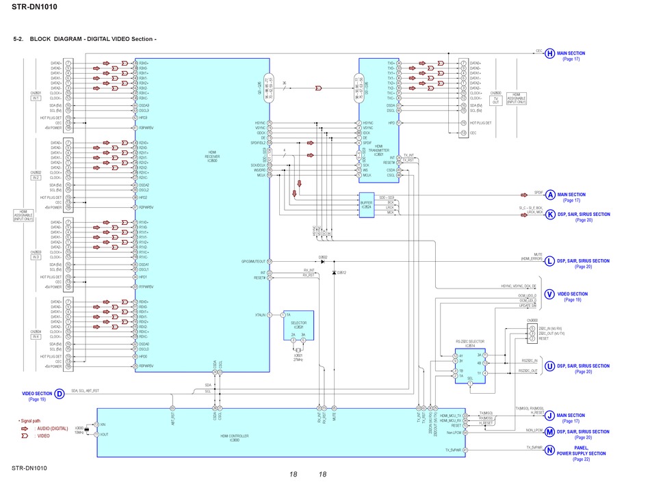Click the VIDEO legend arrow symbol
Image resolution: width=650 pixels, height=486 pixels.
click(x=25, y=436)
